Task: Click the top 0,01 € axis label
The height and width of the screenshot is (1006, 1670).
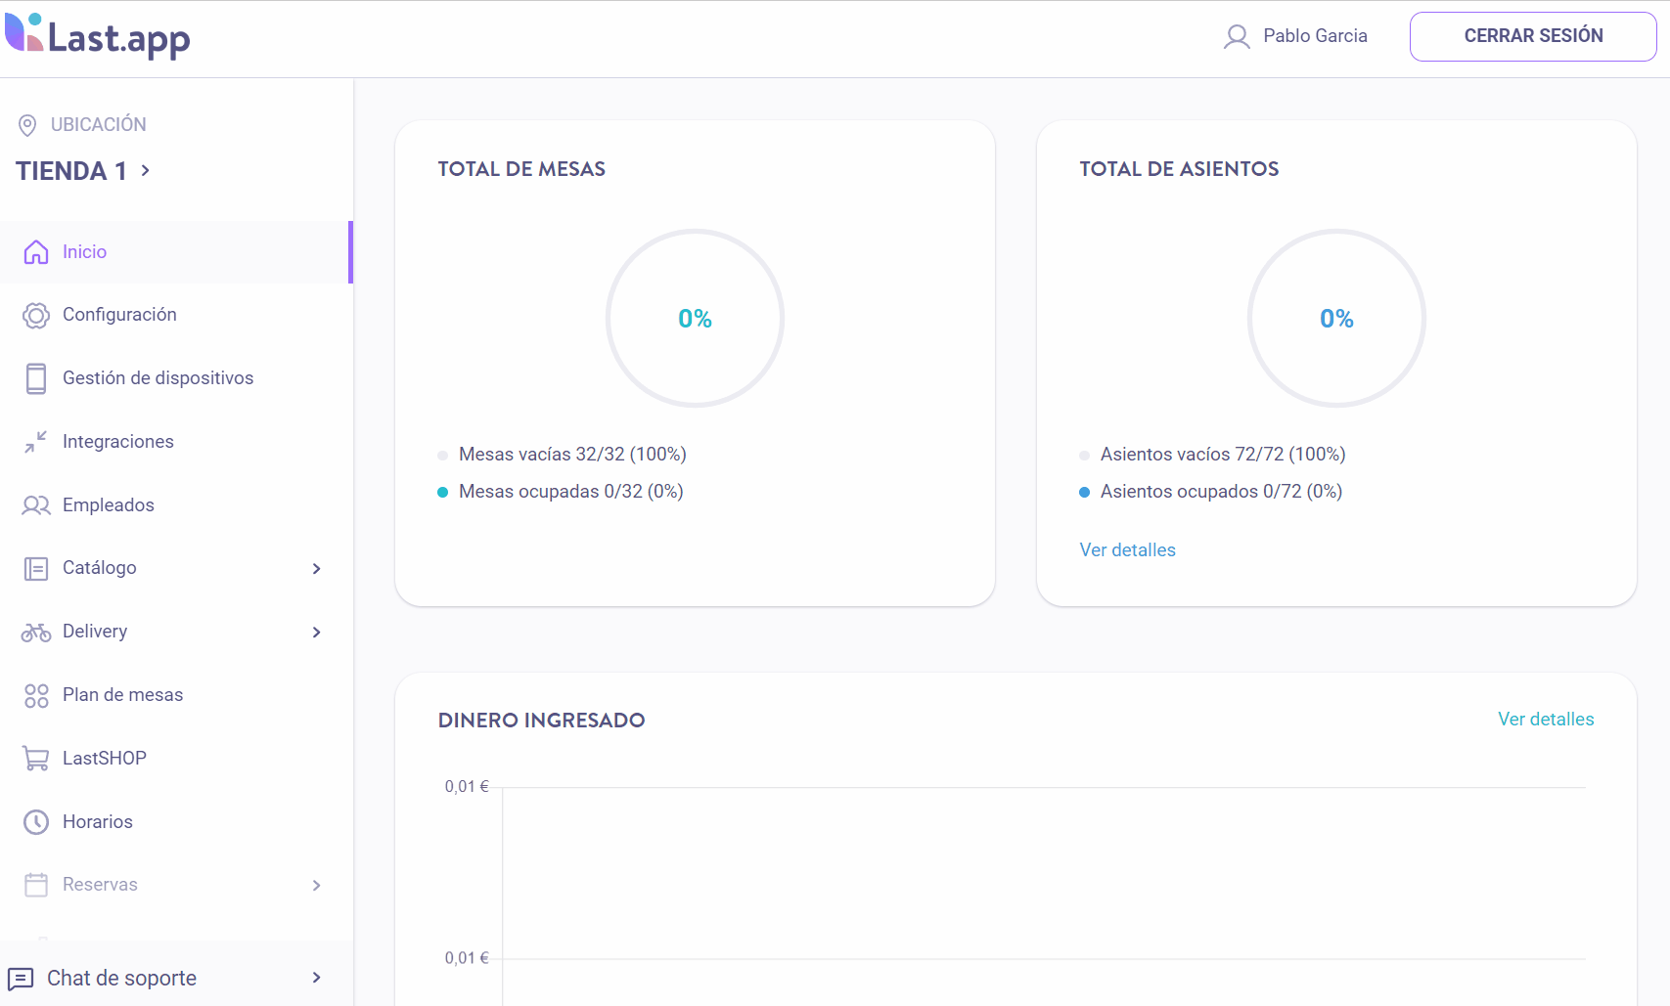Action: (x=467, y=787)
